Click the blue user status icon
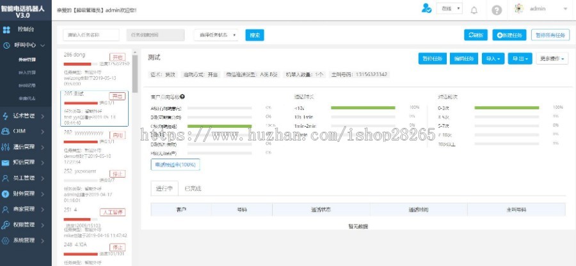The width and height of the screenshot is (576, 266). 426,9
